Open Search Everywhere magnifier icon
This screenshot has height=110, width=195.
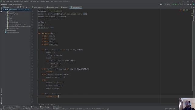188,5
